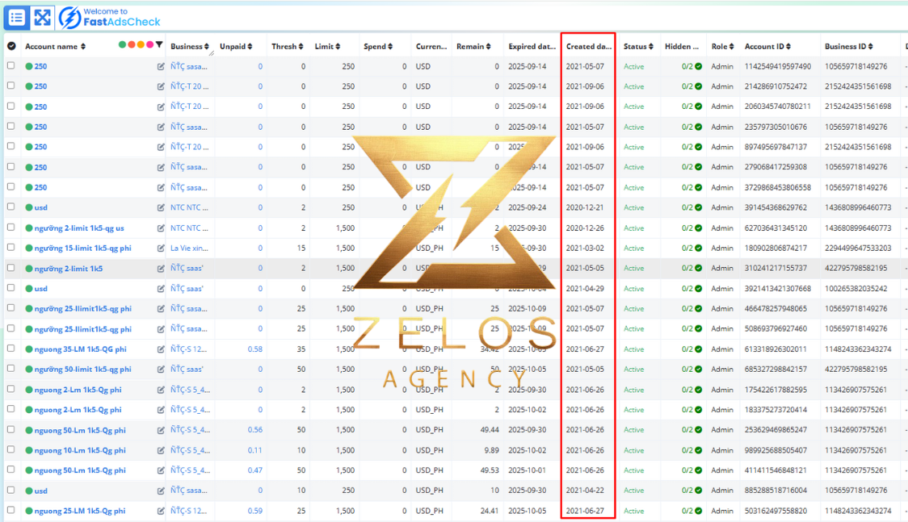Click the select-all check icon in table header
Screen dimensions: 908x522
[x=11, y=46]
